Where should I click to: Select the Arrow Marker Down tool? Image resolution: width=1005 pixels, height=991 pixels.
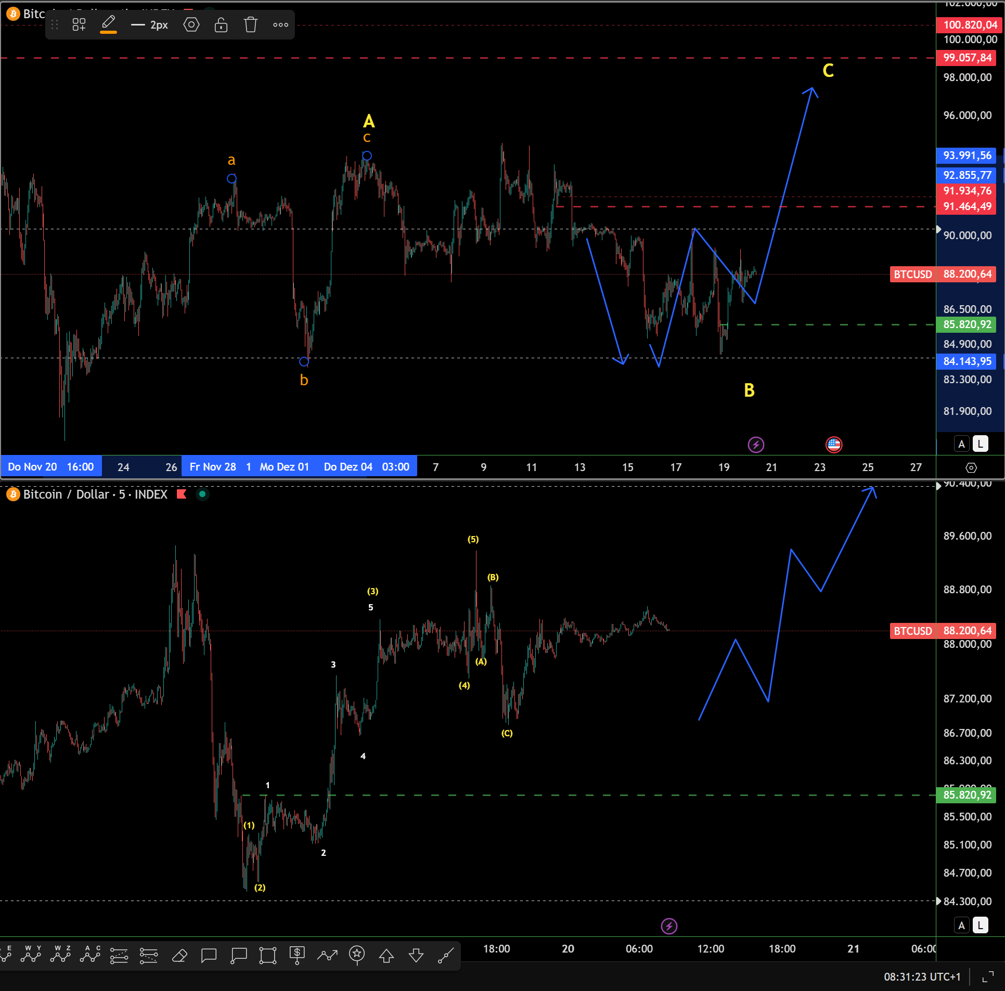(x=416, y=955)
